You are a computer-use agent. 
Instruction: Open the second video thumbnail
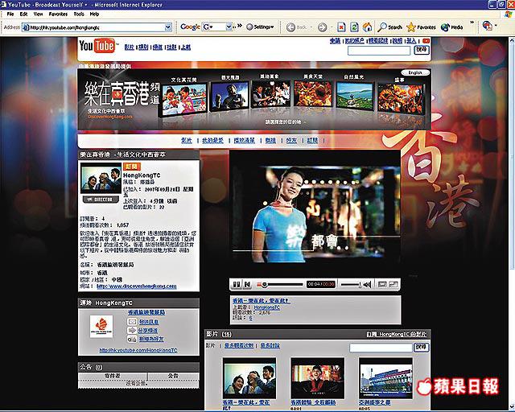pyautogui.click(x=318, y=378)
